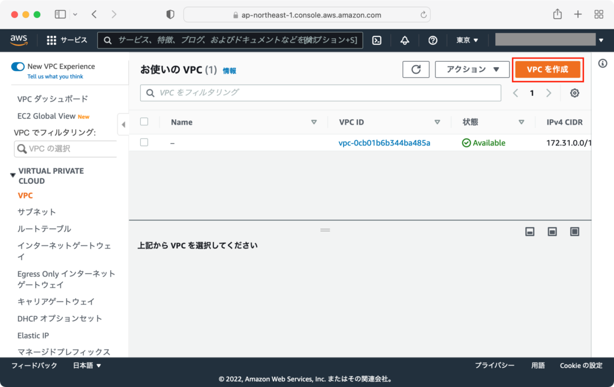Open Cookie の設定 in footer
Screen dimensions: 614x387
click(581, 365)
